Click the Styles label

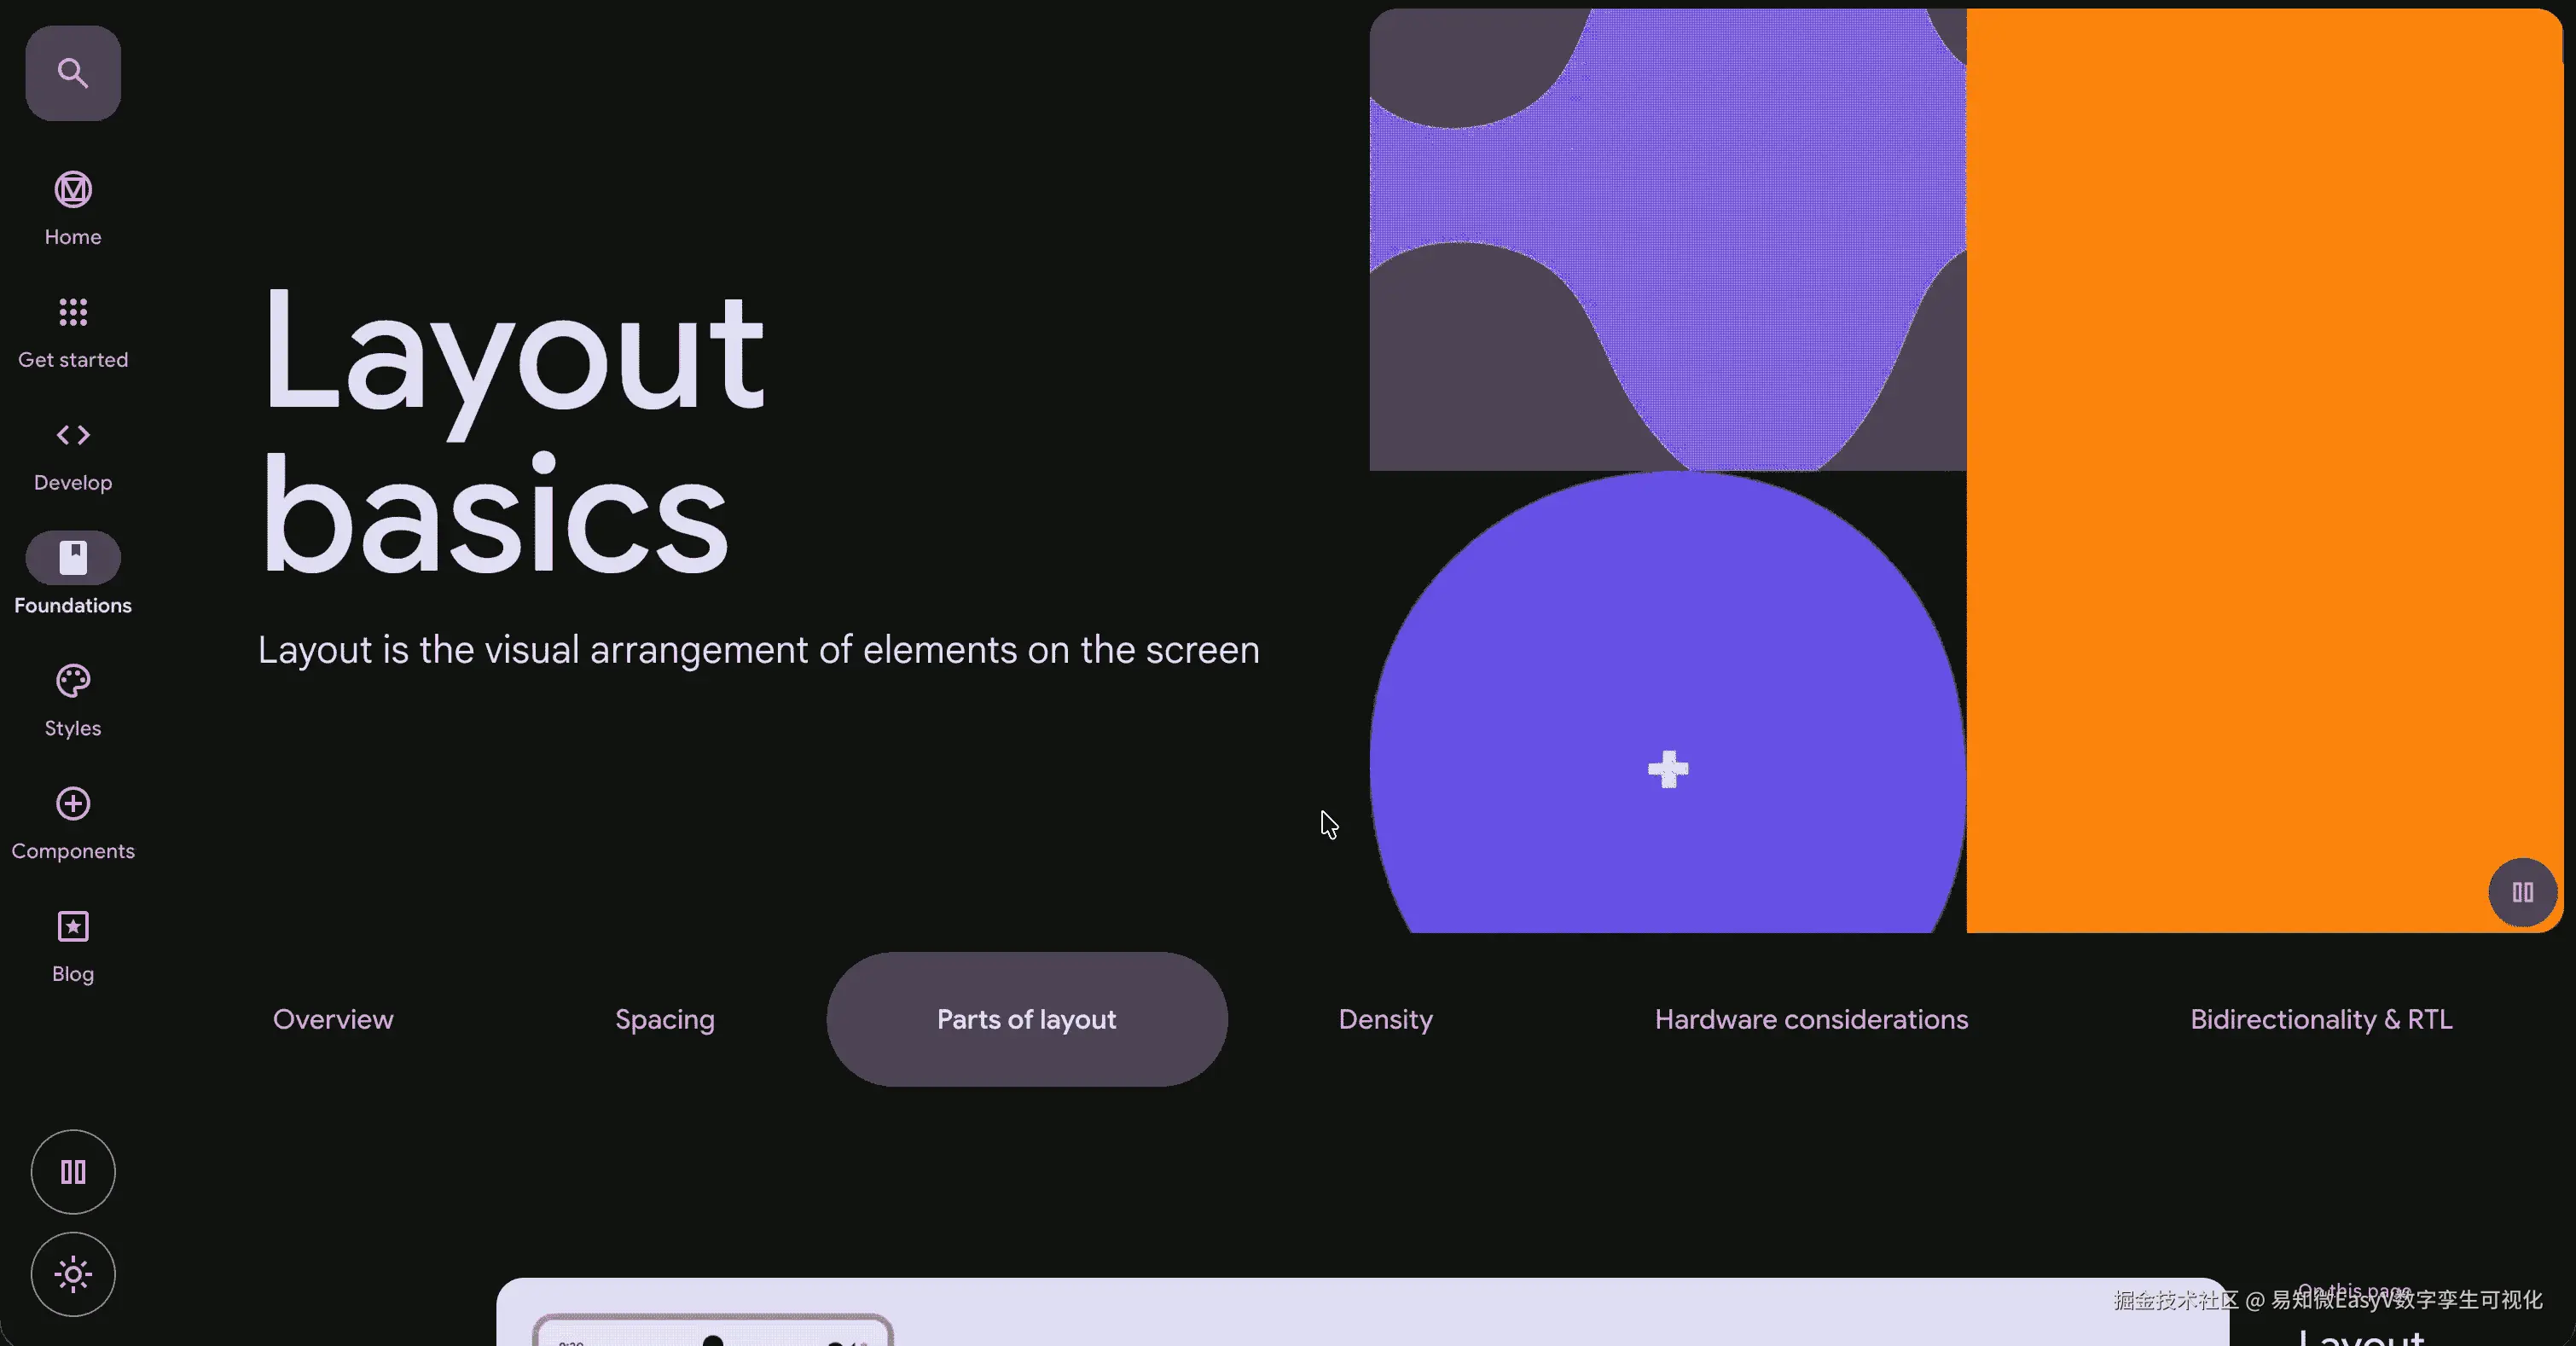pyautogui.click(x=73, y=729)
